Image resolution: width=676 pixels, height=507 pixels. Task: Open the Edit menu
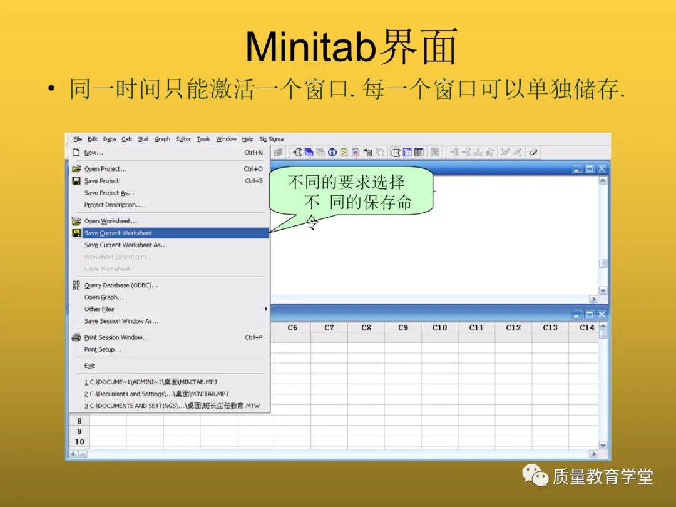pos(92,139)
